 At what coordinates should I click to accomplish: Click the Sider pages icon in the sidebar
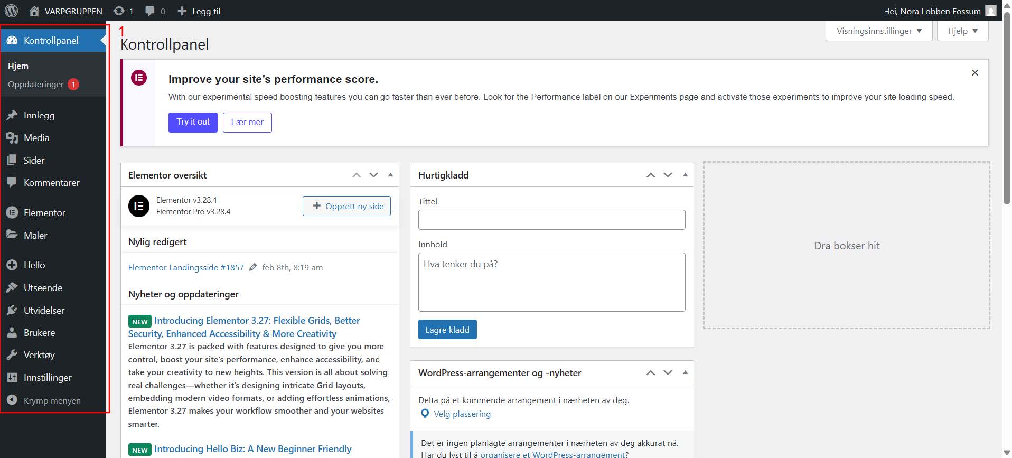pos(12,160)
